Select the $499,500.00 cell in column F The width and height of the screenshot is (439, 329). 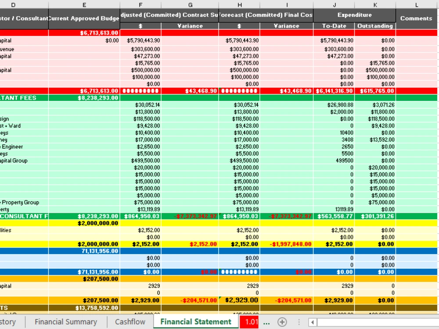tap(140, 161)
